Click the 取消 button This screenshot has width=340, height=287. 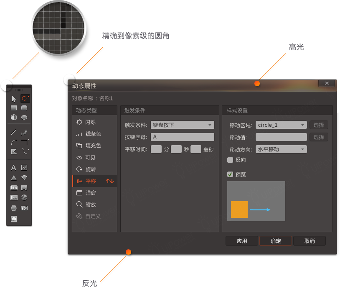tap(310, 241)
